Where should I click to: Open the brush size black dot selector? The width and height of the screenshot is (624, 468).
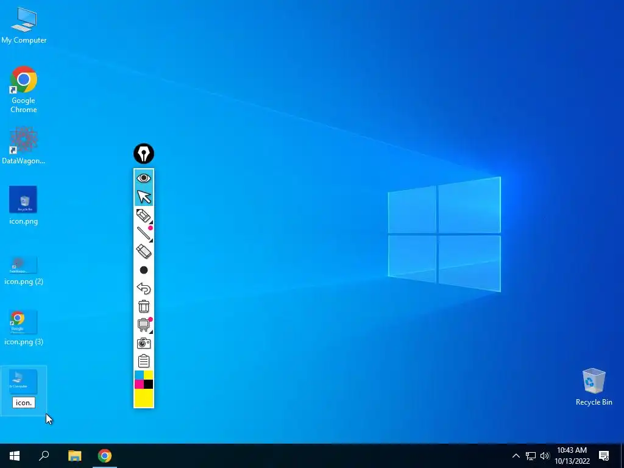[144, 270]
